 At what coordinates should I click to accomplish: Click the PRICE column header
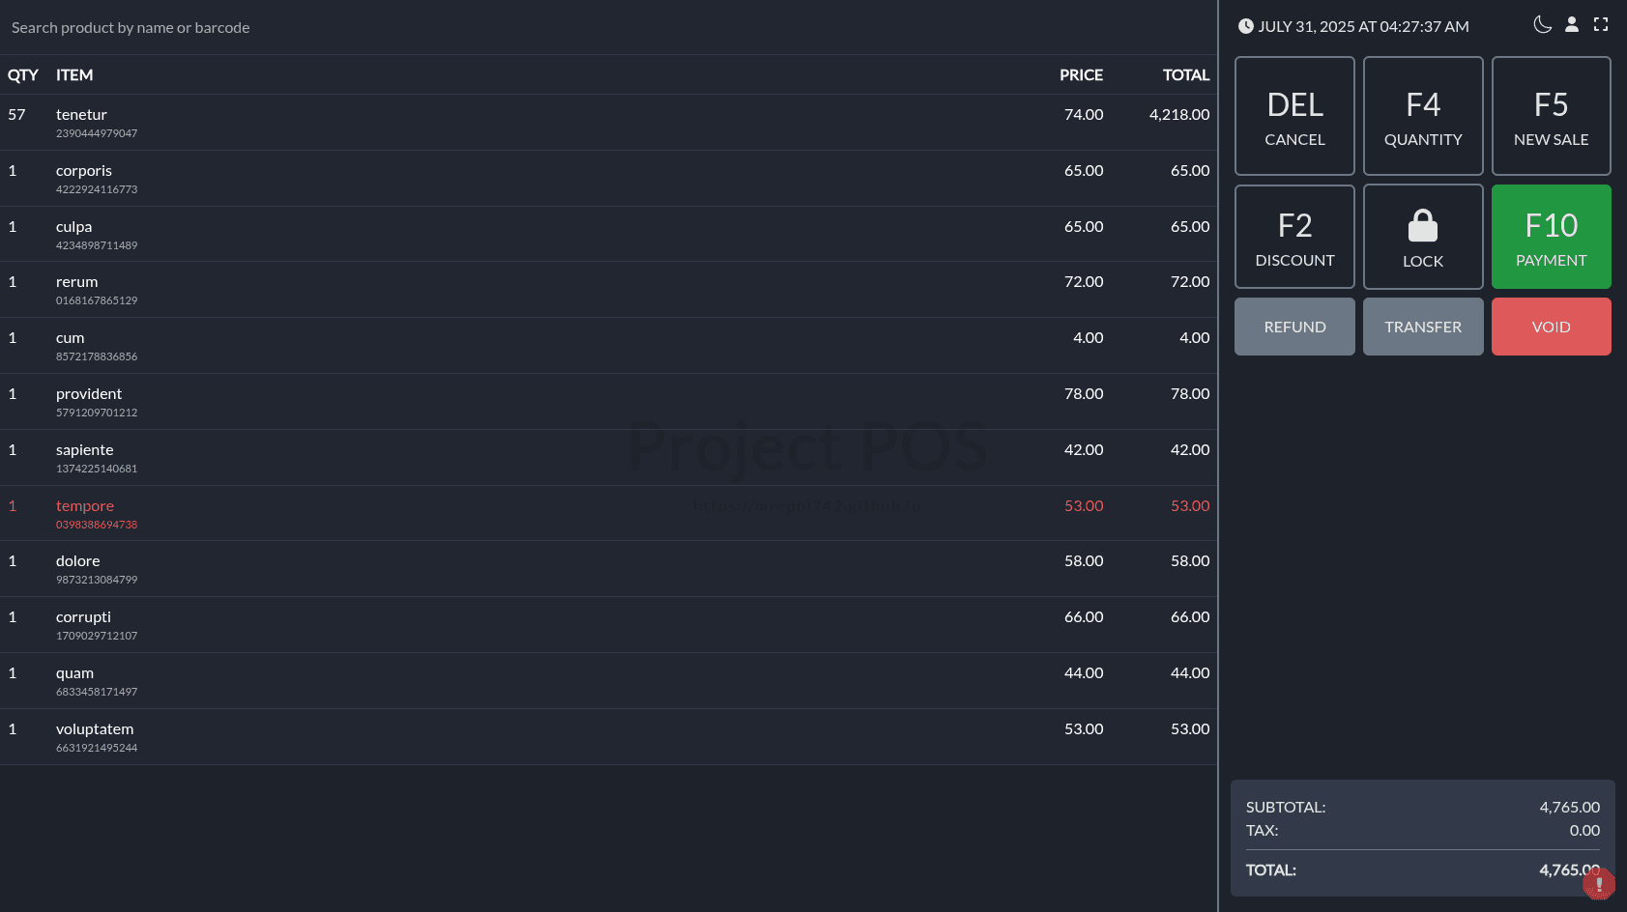point(1081,75)
